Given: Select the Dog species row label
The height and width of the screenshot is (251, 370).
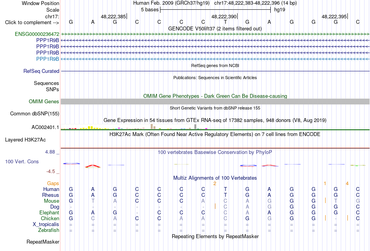Looking at the screenshot, I should [x=55, y=207].
